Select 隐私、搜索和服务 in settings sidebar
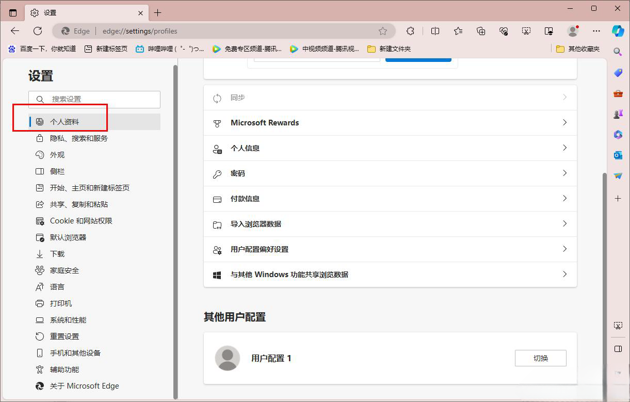Image resolution: width=630 pixels, height=402 pixels. tap(94, 138)
